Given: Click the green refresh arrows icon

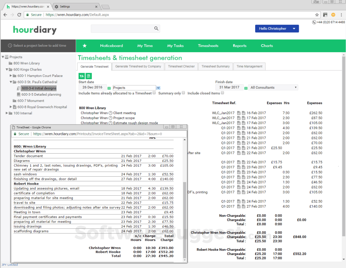Looking at the screenshot, I should pos(82,76).
